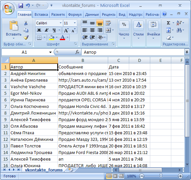Insert function using fx icon

pyautogui.click(x=77, y=52)
